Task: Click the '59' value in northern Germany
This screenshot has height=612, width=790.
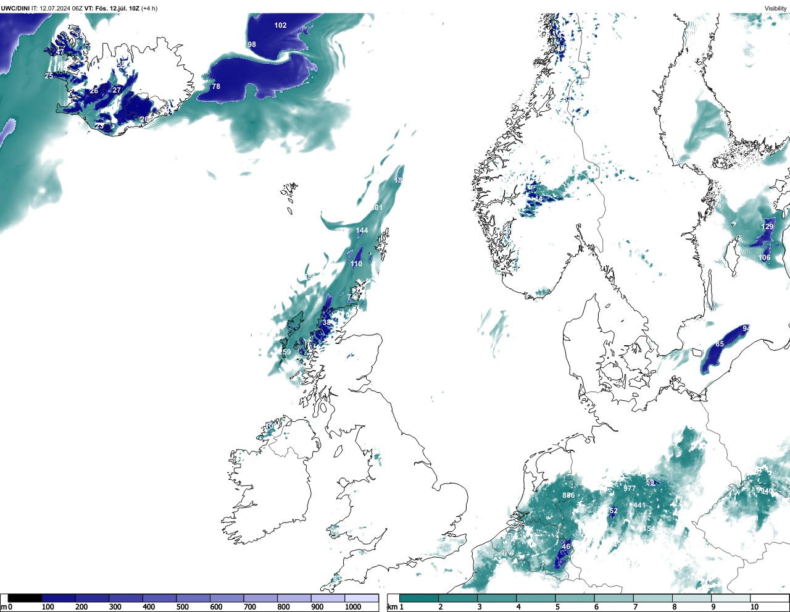Action: pyautogui.click(x=650, y=483)
